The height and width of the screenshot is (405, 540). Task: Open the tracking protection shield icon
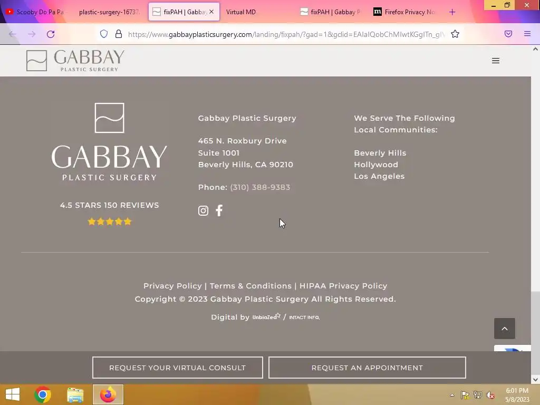point(104,34)
